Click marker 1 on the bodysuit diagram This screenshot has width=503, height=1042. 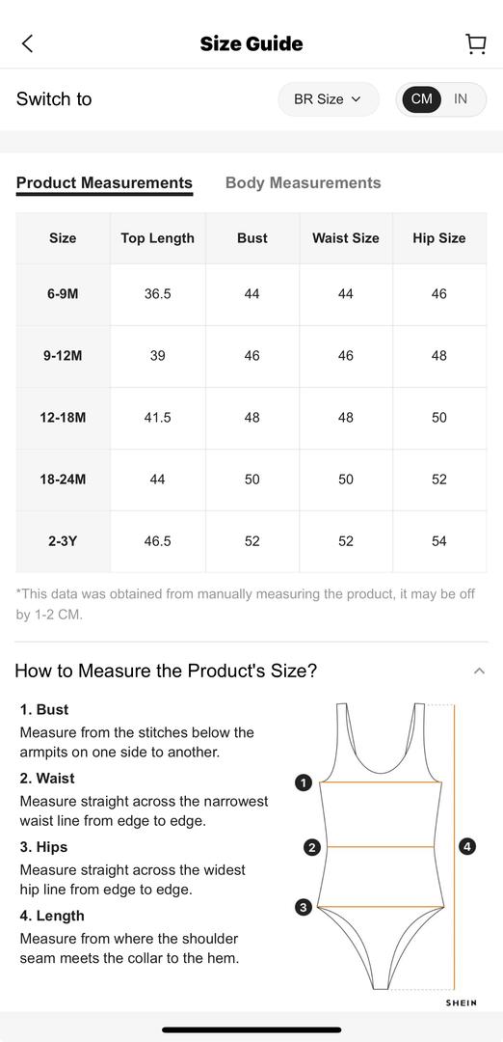pos(303,782)
